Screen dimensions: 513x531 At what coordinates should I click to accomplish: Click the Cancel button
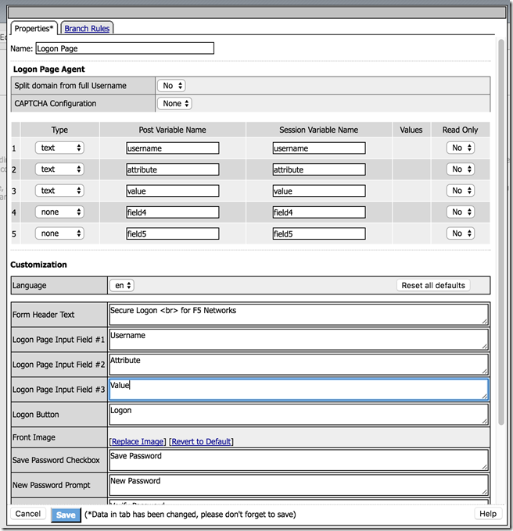click(27, 514)
